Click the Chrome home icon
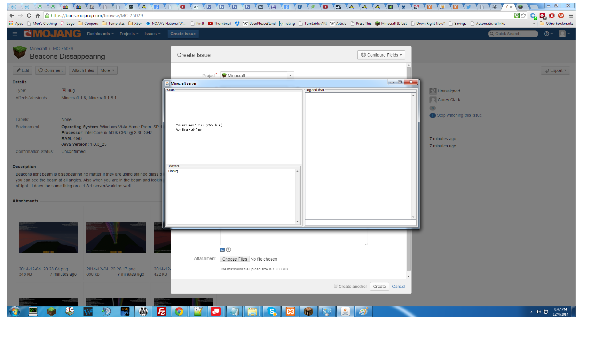This screenshot has width=614, height=345. [x=38, y=16]
